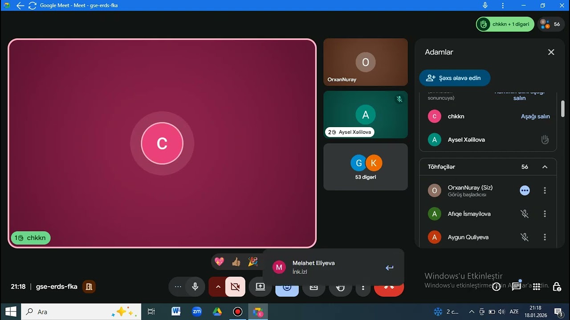
Task: Open the meeting info panel icon
Action: coord(496,287)
